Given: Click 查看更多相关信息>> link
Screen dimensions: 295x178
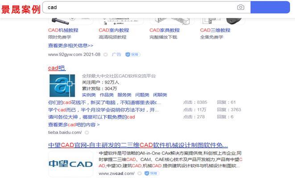Looking at the screenshot, I should coord(70,45).
